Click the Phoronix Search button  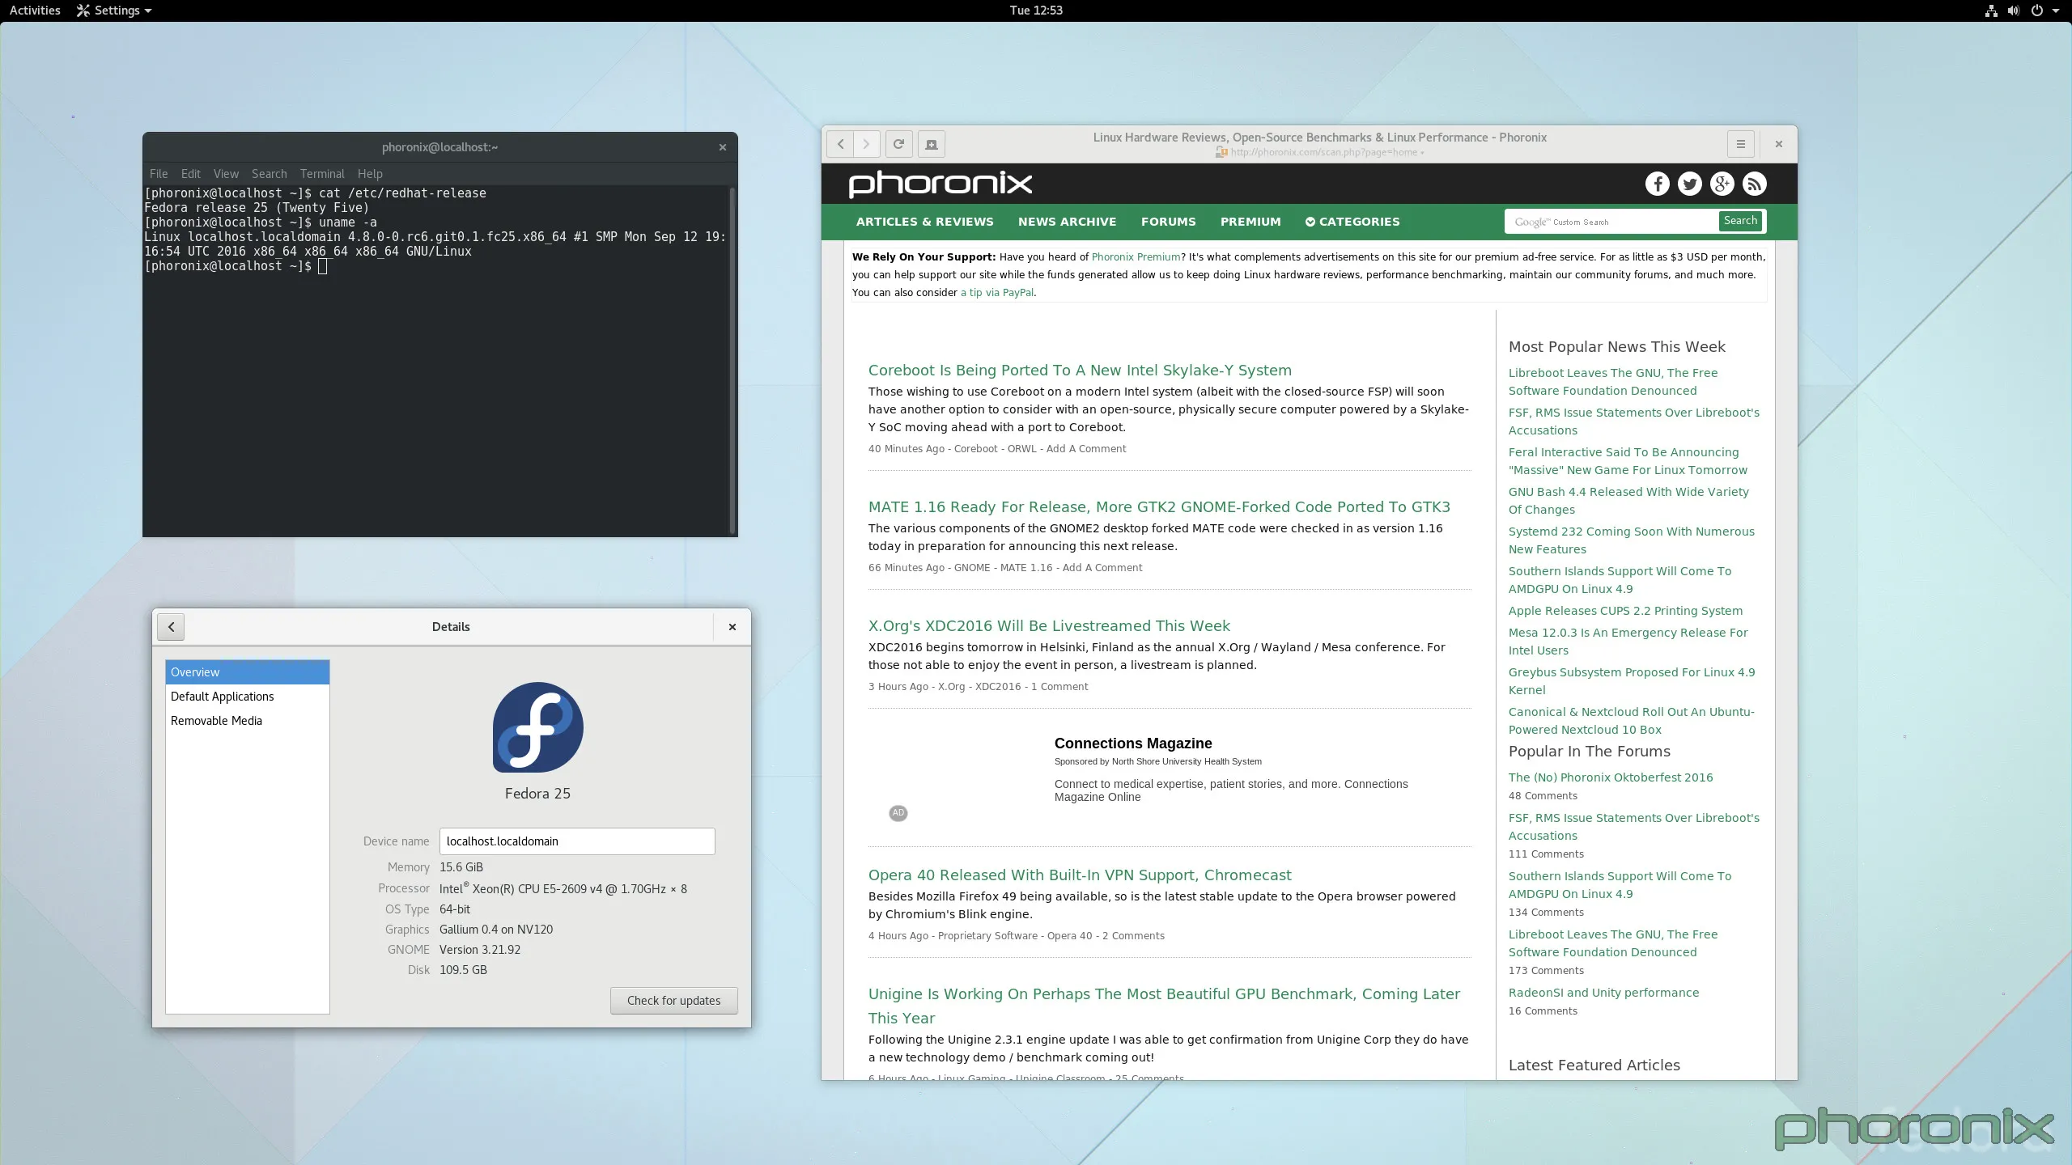click(x=1740, y=221)
